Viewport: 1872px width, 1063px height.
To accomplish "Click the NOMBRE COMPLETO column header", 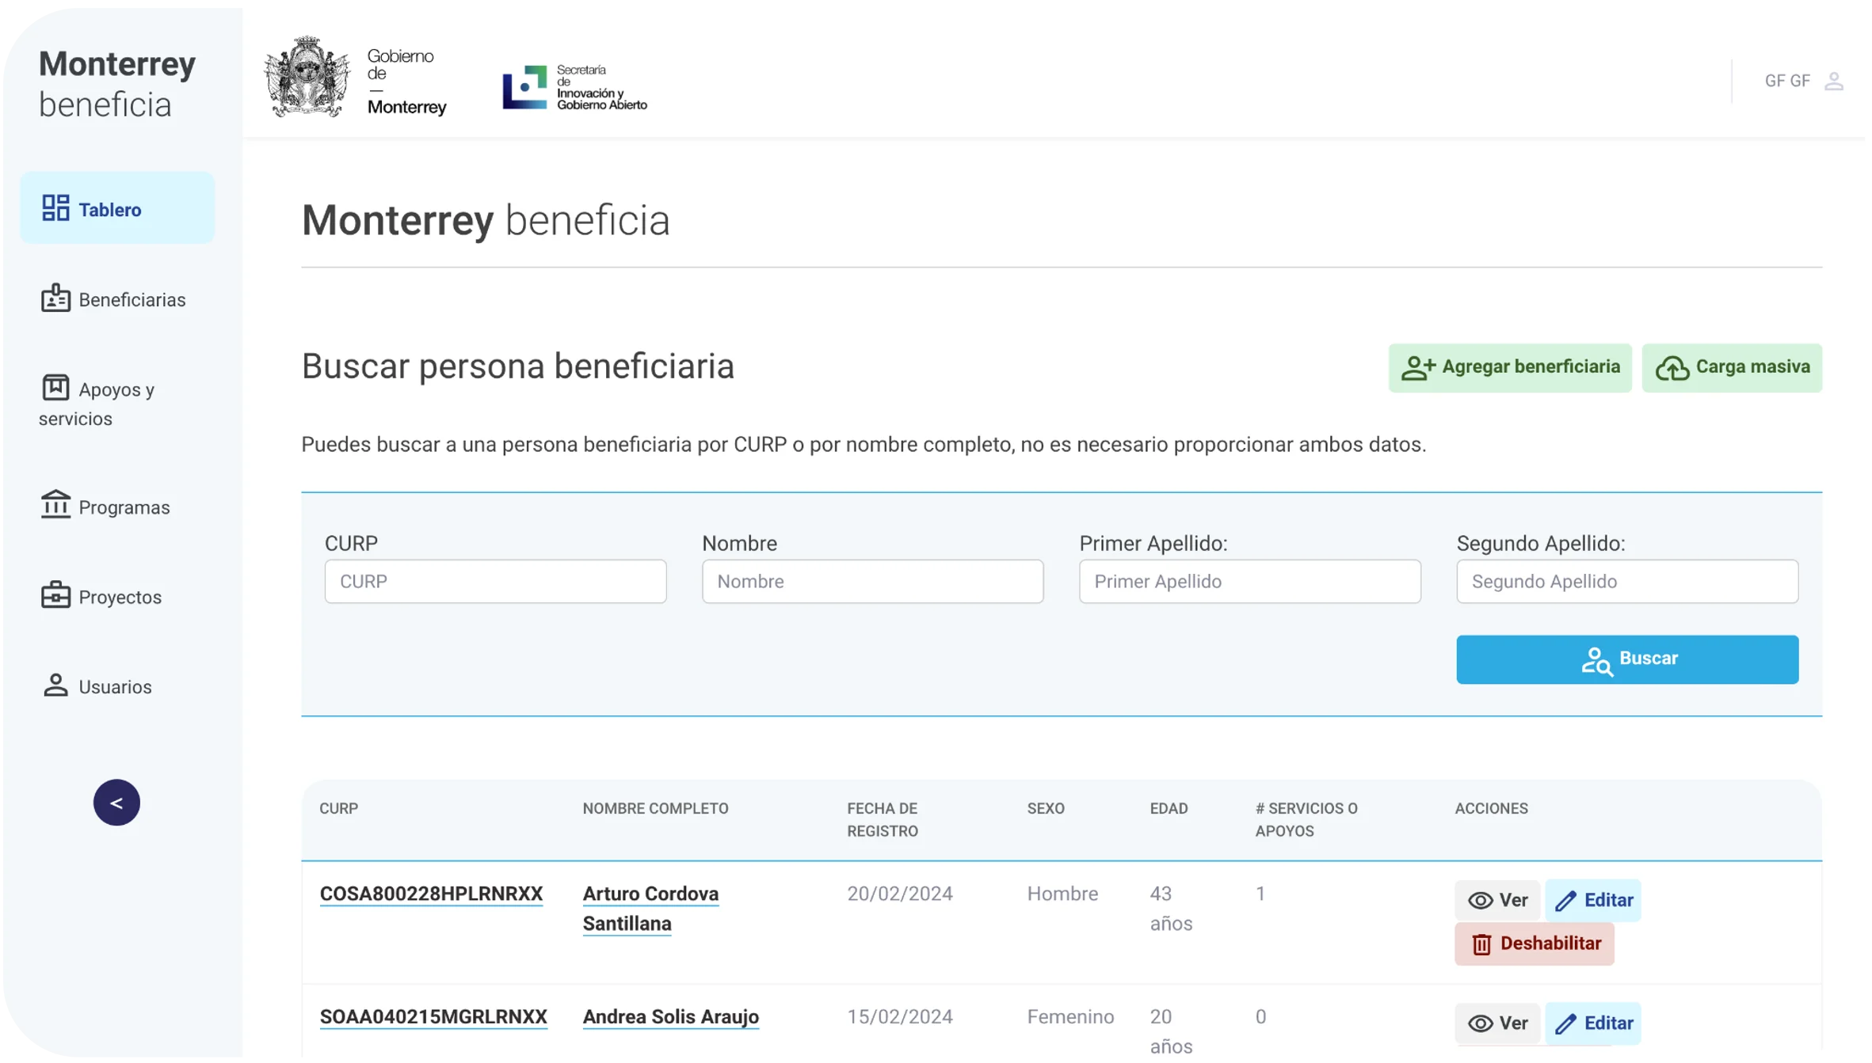I will (x=655, y=809).
